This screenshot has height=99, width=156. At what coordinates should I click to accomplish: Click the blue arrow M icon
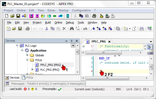point(61,16)
